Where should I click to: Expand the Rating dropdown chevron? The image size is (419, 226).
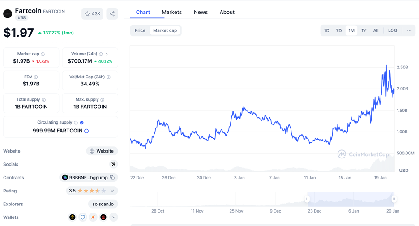click(x=112, y=191)
